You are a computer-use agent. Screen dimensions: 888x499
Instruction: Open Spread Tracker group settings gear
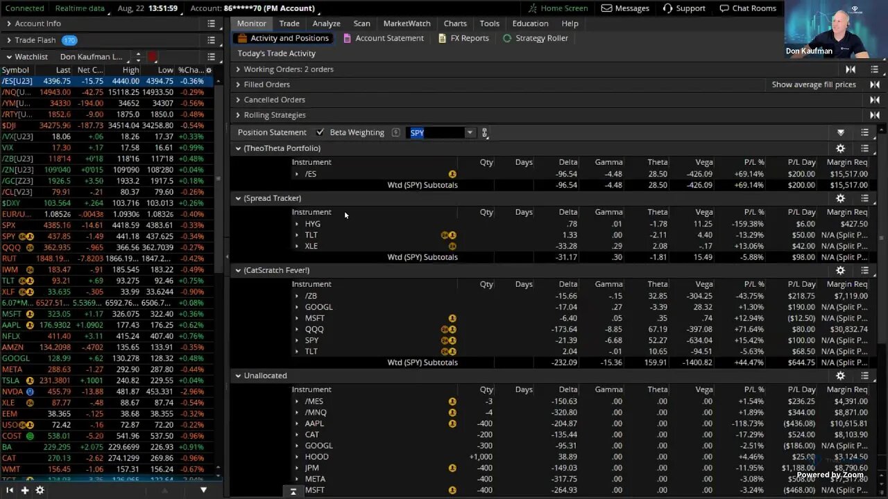tap(840, 198)
